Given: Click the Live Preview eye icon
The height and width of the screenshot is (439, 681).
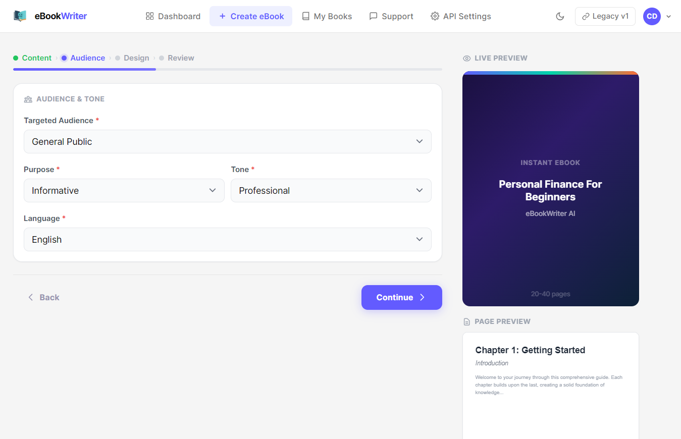Looking at the screenshot, I should point(467,58).
